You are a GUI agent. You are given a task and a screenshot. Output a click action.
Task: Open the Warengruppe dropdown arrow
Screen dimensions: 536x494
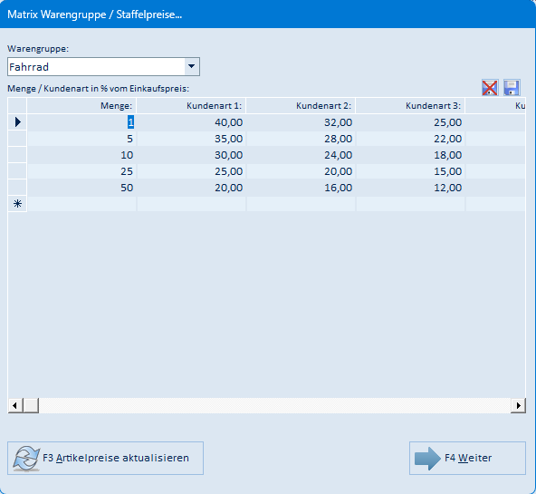(192, 67)
